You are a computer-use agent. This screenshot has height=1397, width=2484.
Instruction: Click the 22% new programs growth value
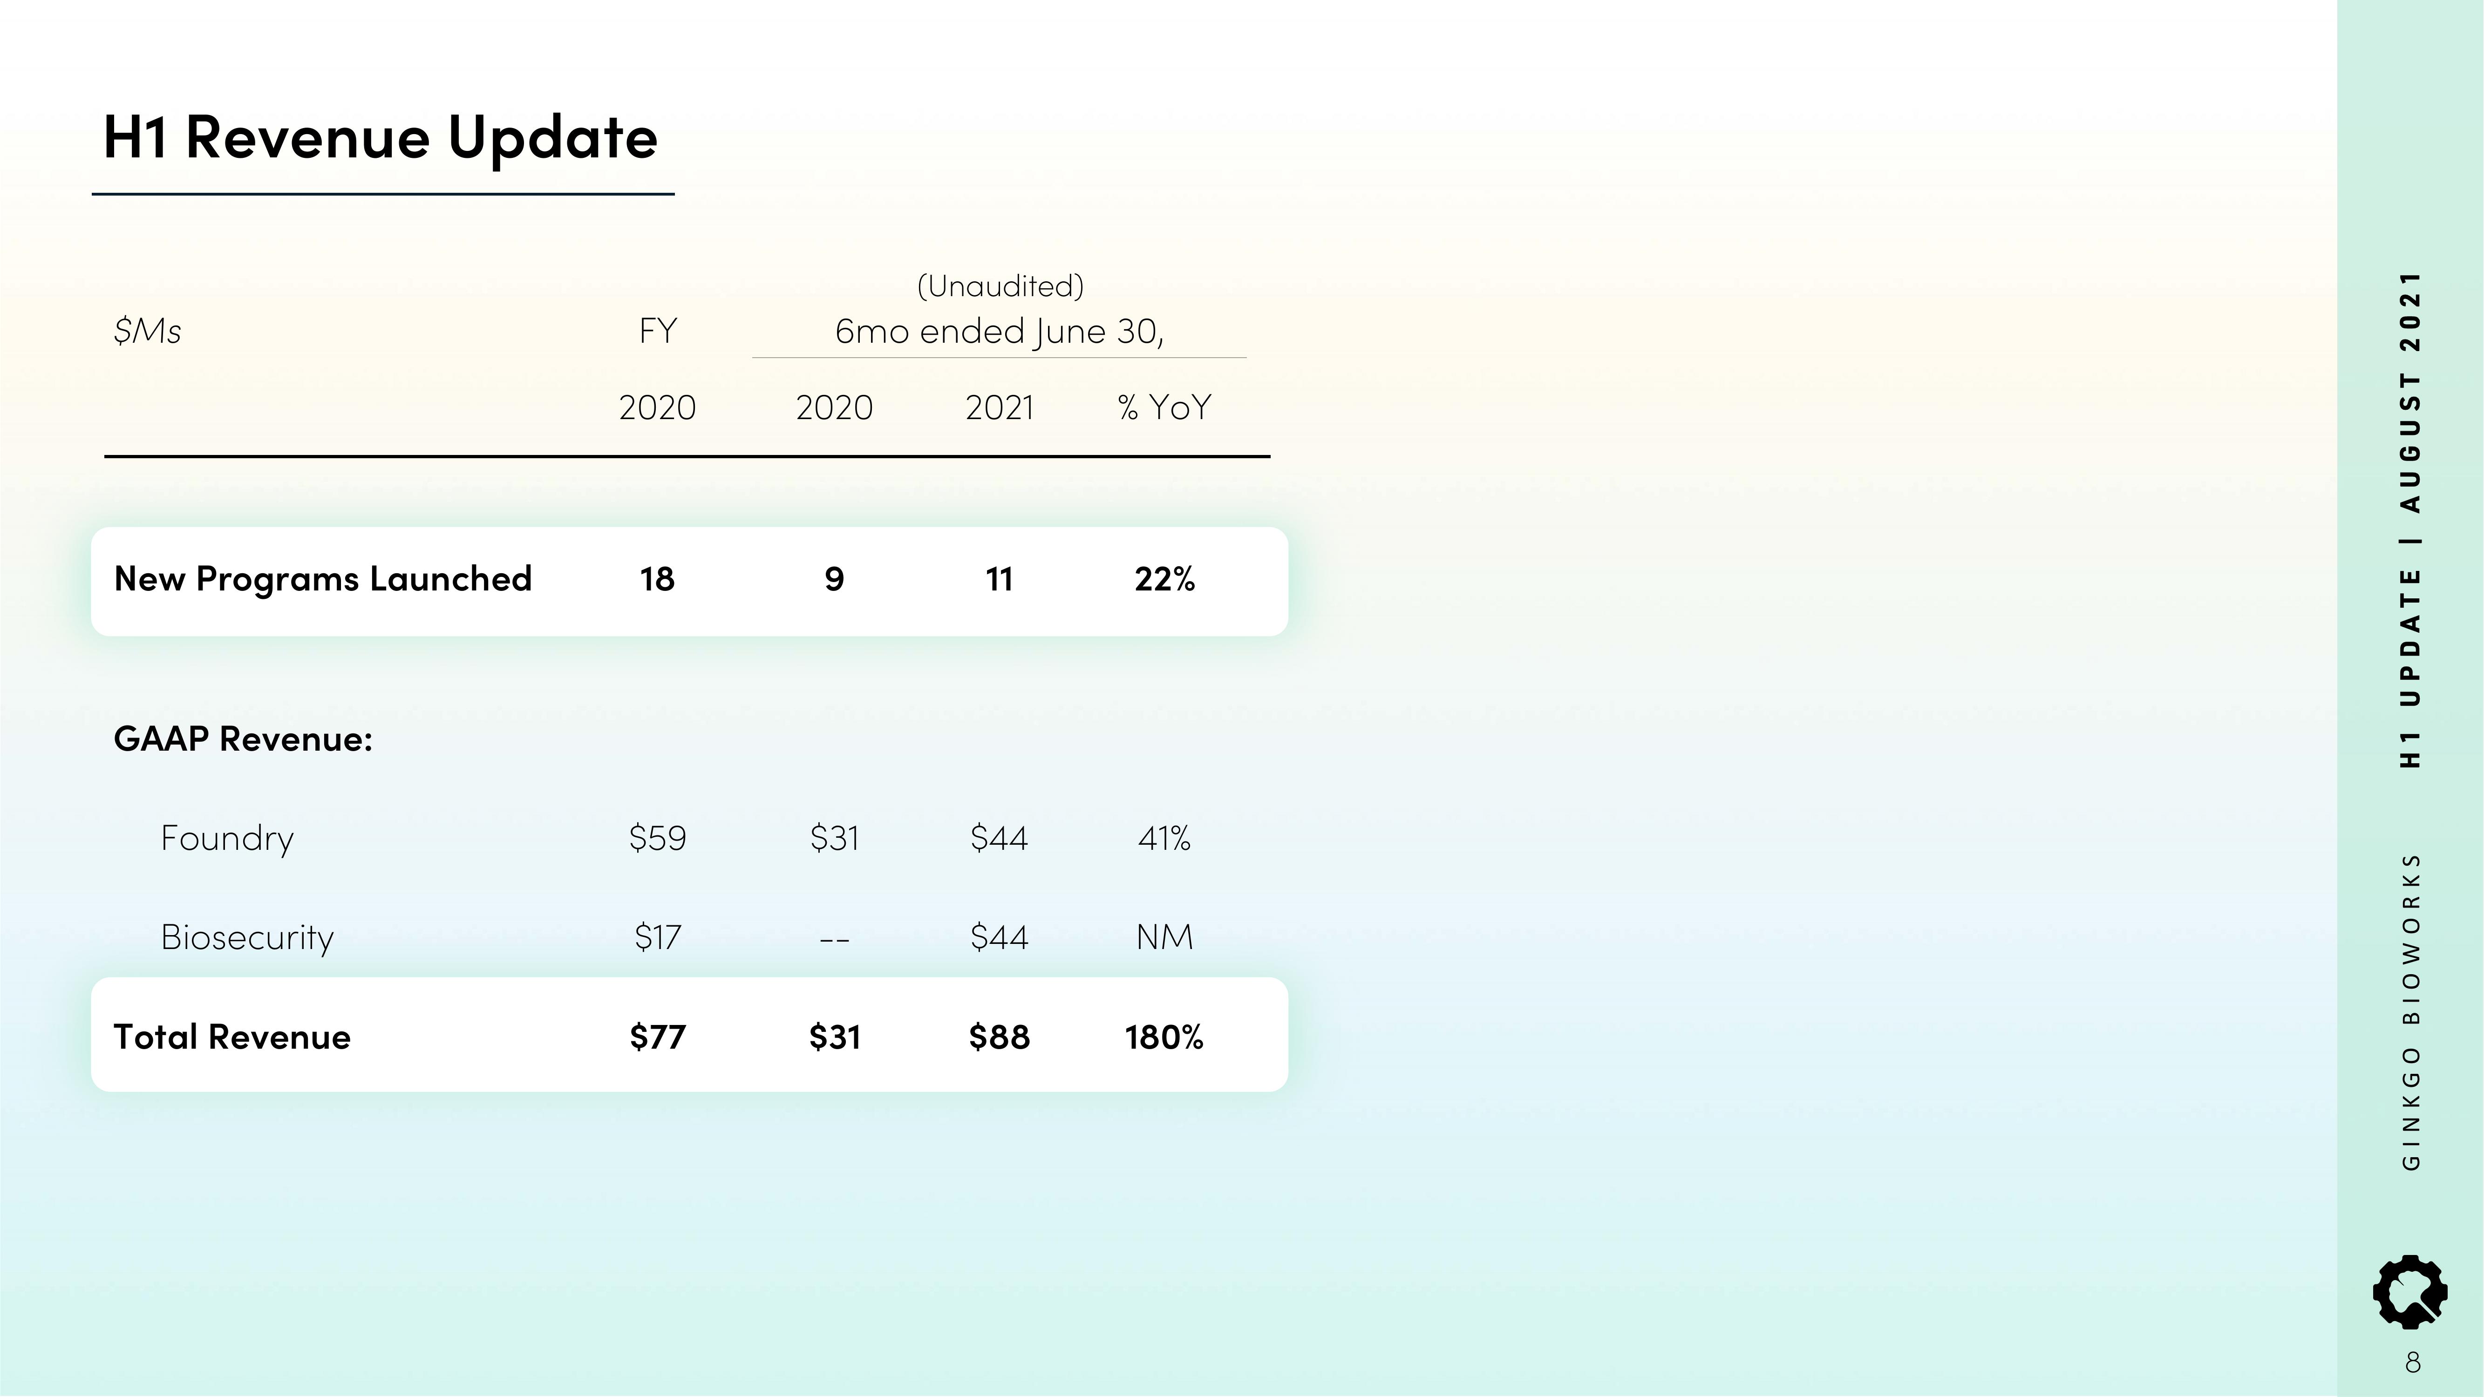point(1164,579)
